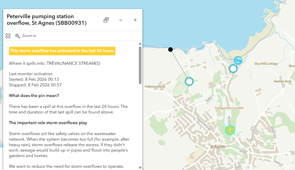Close the Peterville overflow popup
The height and width of the screenshot is (170, 295).
click(x=135, y=20)
